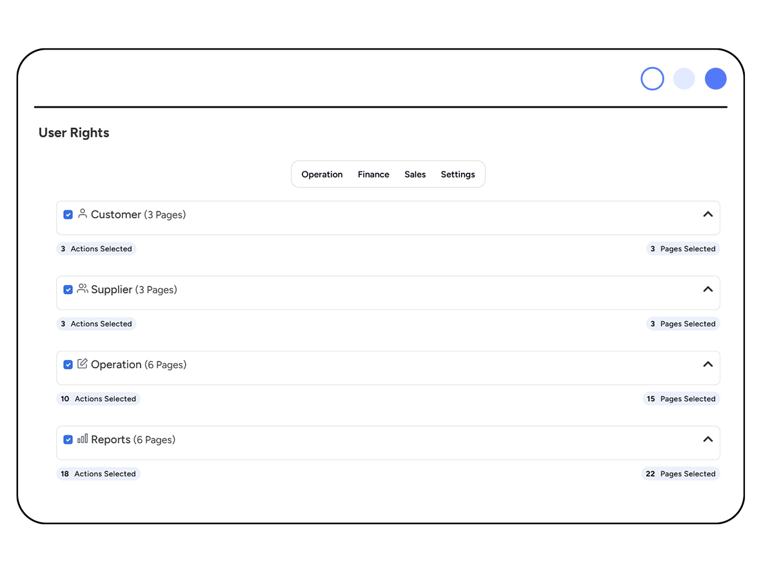Click the solid blue circle at top right
This screenshot has width=761, height=570.
point(715,79)
